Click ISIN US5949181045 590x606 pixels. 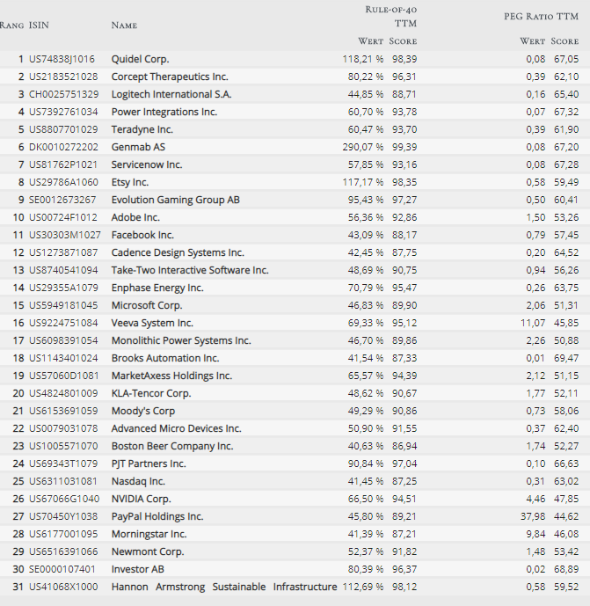click(63, 305)
